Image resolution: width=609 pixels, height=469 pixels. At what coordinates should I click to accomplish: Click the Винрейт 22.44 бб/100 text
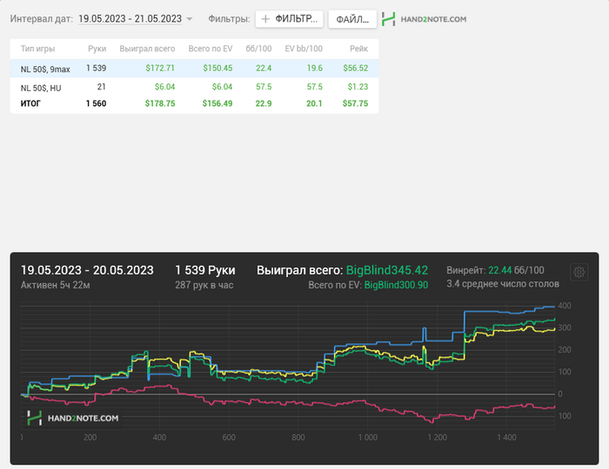[x=495, y=270]
